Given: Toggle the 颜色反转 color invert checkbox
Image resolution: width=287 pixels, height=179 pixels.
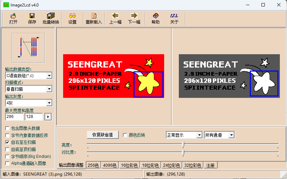Looking at the screenshot, I should 125,135.
